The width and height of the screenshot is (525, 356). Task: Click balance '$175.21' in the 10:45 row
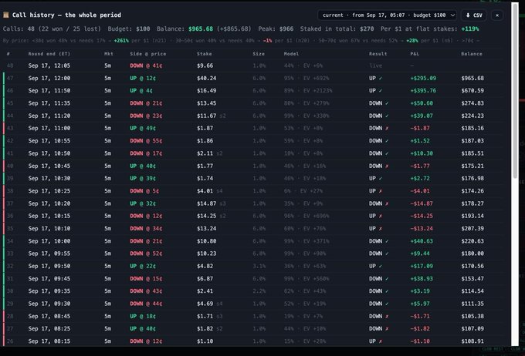pyautogui.click(x=472, y=166)
